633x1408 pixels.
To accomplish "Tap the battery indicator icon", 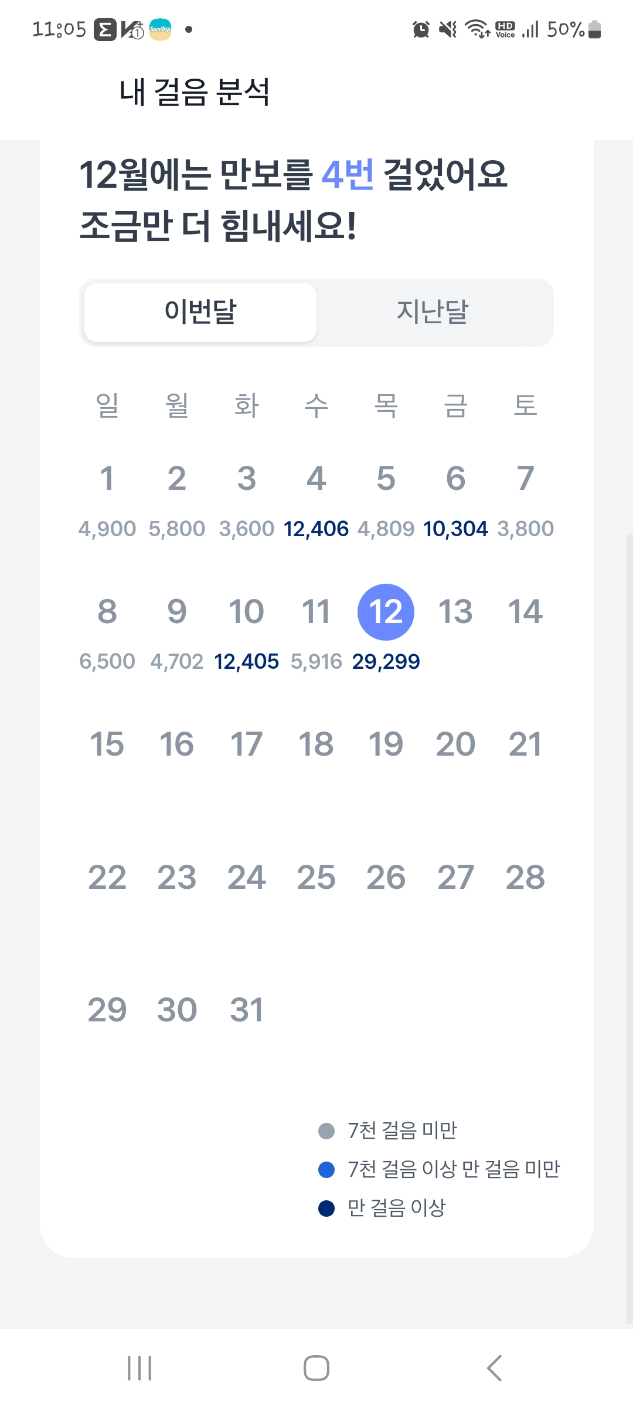I will (x=594, y=29).
